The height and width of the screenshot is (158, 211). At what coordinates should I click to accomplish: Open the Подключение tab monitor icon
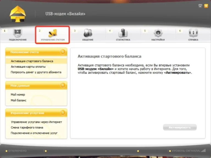tap(18, 33)
